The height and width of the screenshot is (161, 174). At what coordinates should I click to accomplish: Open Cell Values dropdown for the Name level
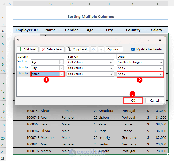pos(111,74)
